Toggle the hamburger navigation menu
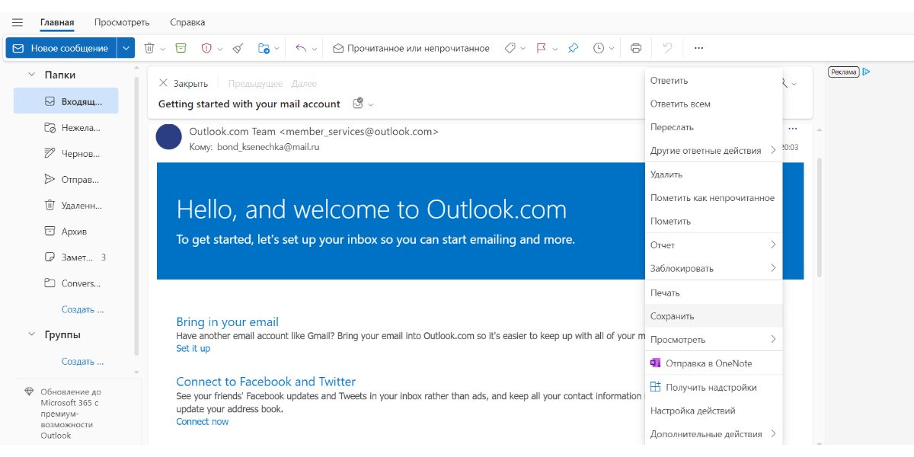This screenshot has height=457, width=914. (x=17, y=22)
